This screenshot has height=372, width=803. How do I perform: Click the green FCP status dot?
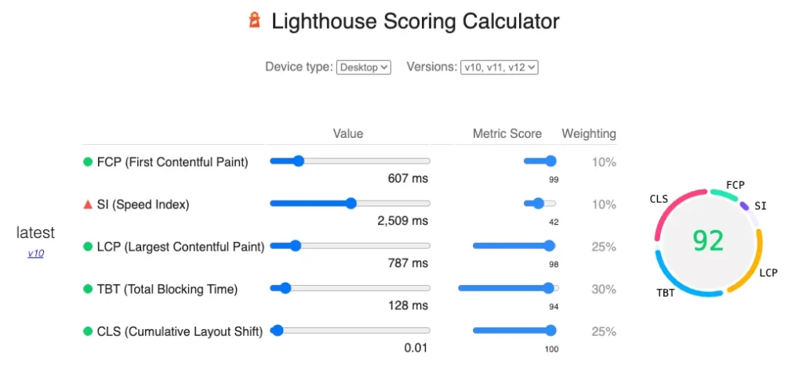coord(88,162)
